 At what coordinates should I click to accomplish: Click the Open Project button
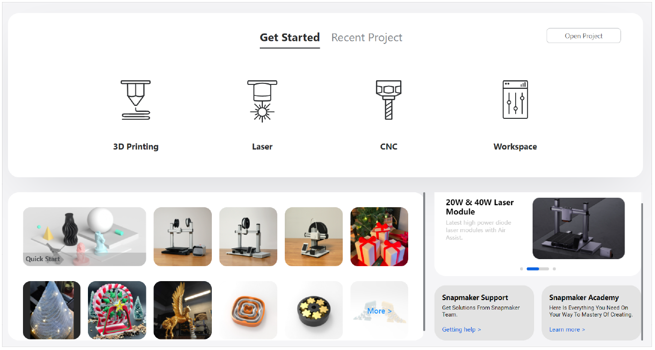click(584, 36)
